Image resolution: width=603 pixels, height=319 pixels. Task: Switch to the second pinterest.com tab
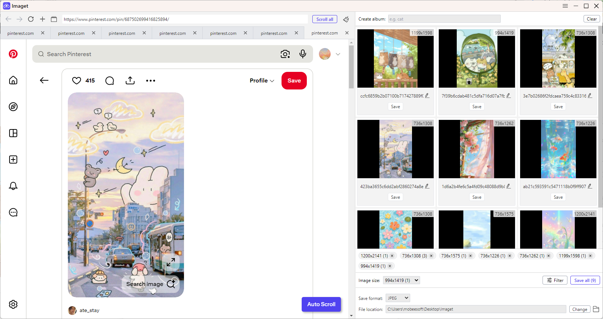point(71,33)
